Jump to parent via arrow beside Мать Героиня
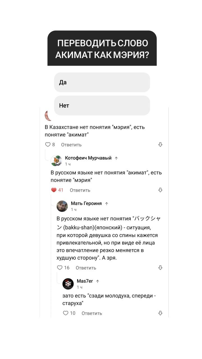This screenshot has width=202, height=359. (x=107, y=204)
